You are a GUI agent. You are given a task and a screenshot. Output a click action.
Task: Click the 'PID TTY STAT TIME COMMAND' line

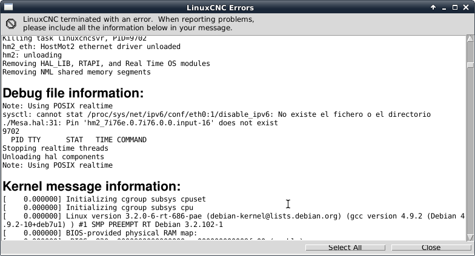pos(79,140)
